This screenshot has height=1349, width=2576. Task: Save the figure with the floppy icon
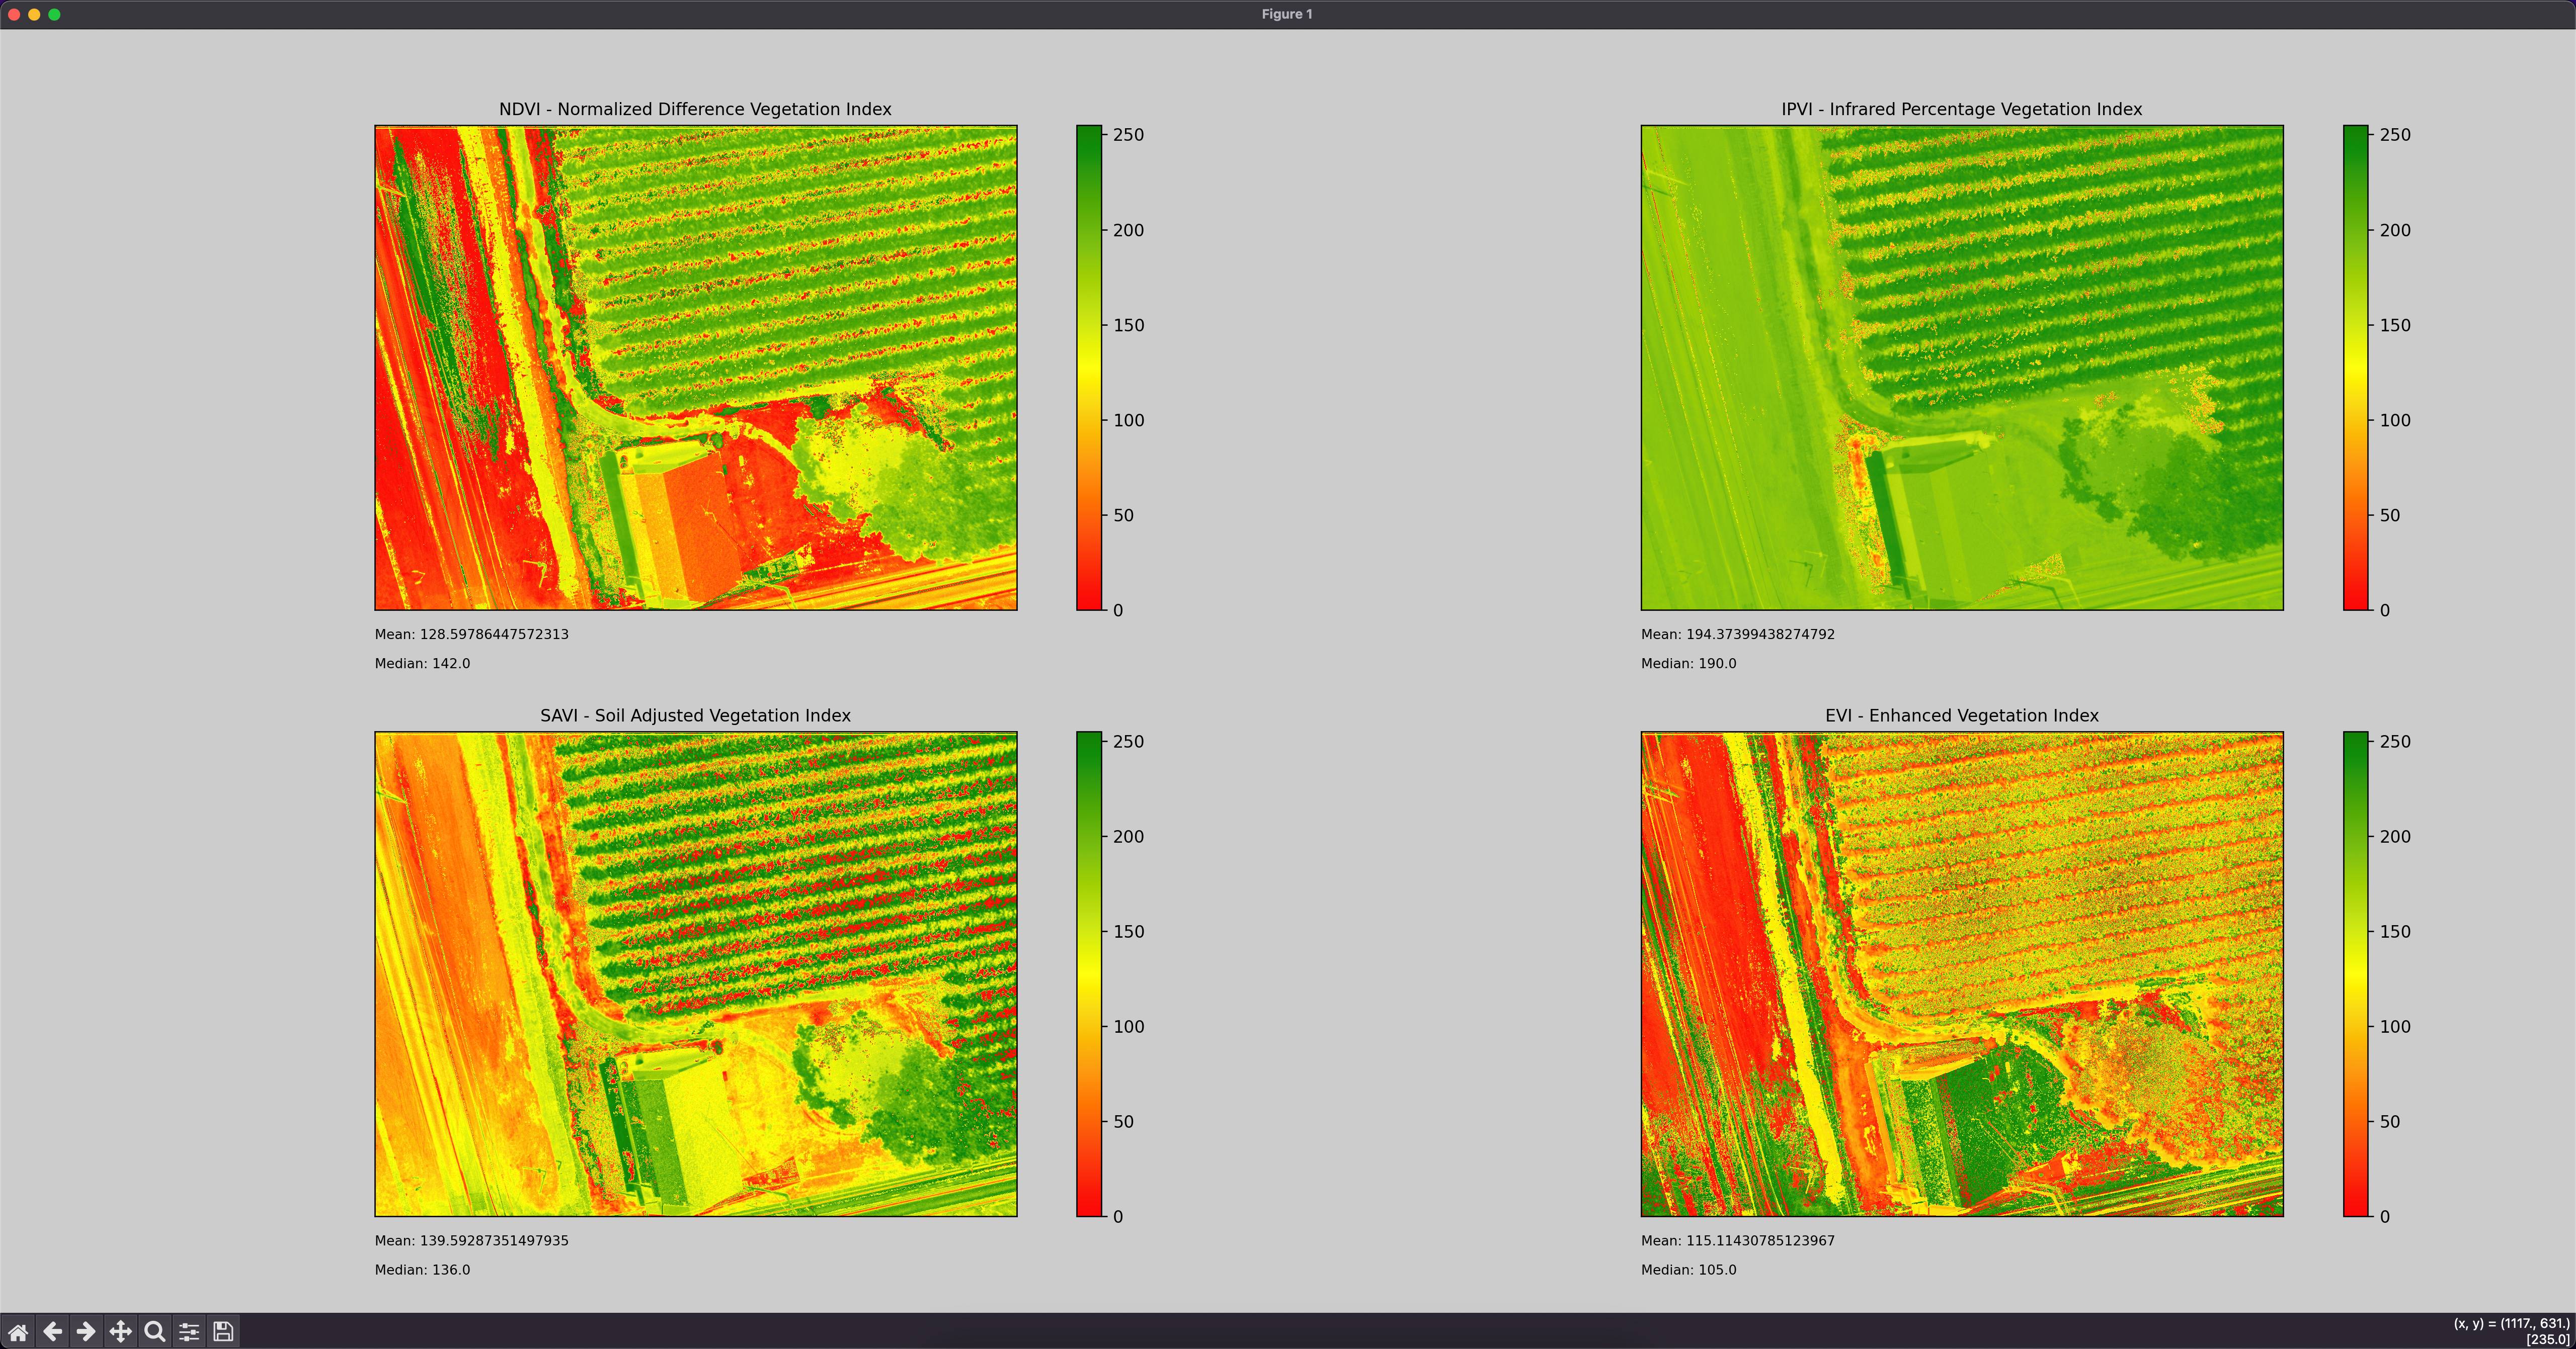coord(223,1331)
